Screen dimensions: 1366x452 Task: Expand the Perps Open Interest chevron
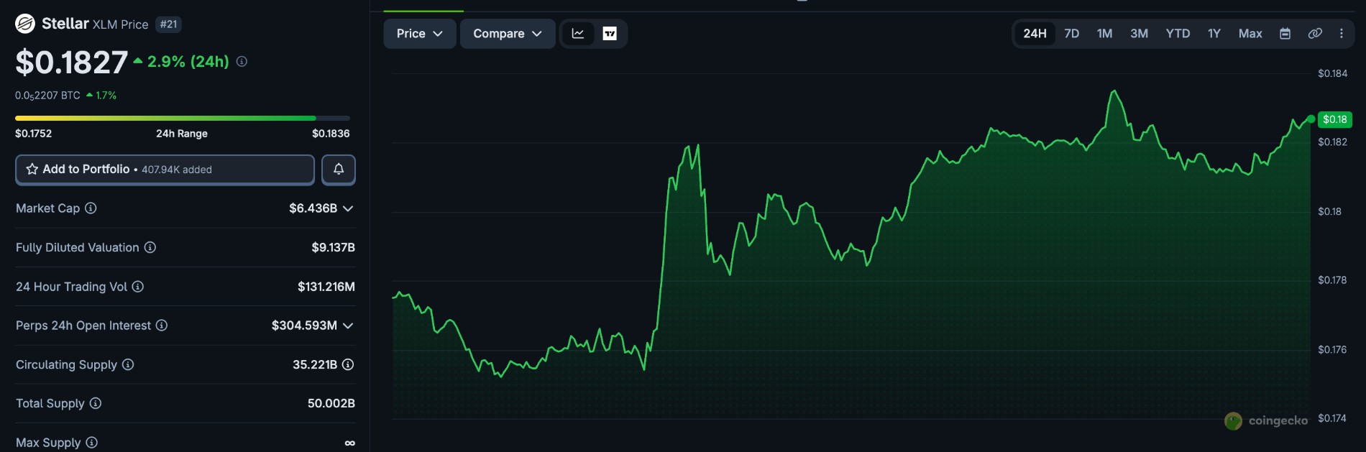[x=348, y=326]
